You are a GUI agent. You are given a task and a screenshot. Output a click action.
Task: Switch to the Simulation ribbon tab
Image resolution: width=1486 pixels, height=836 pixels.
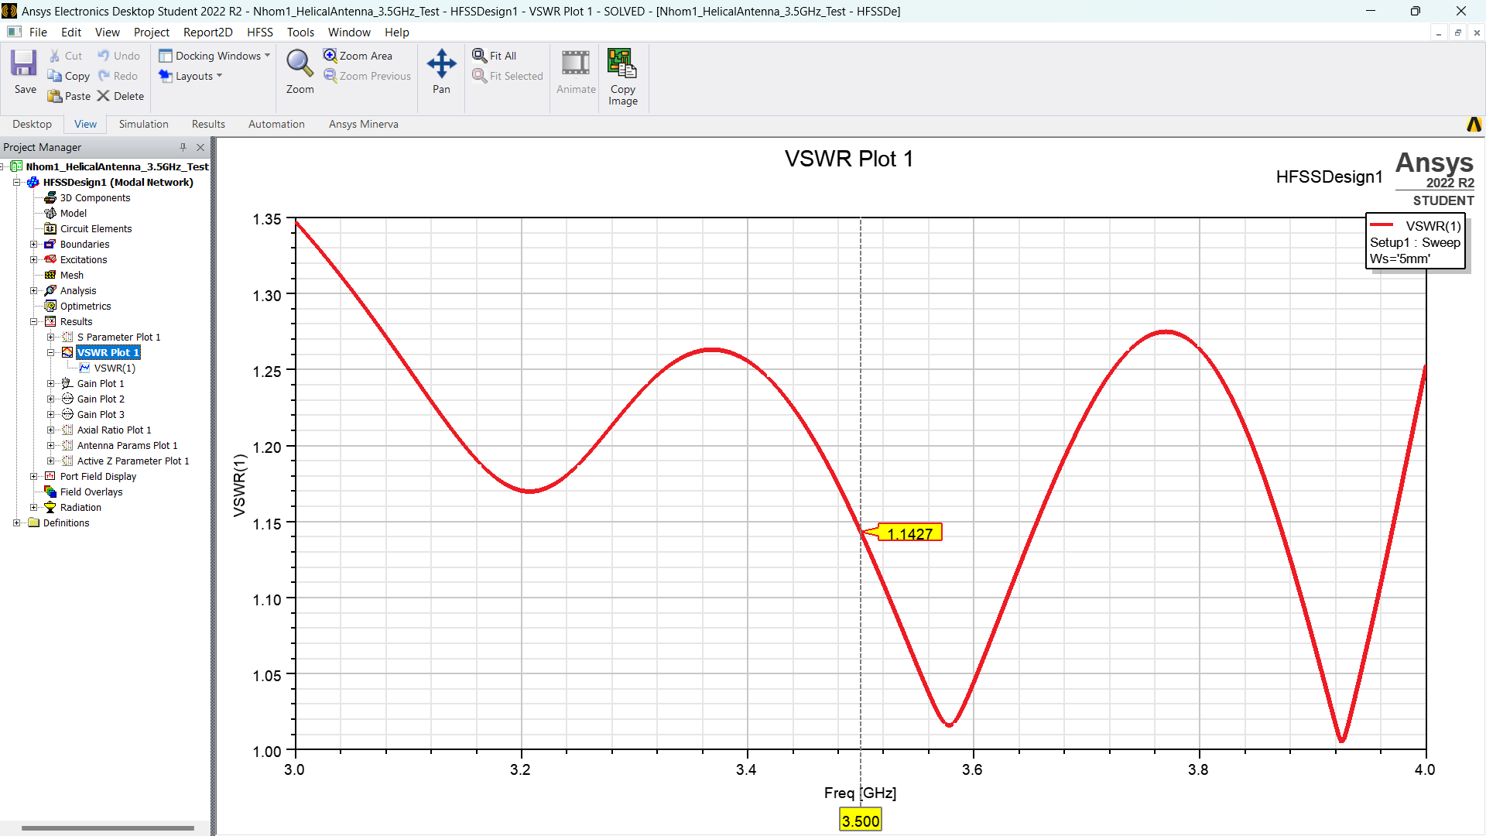143,124
